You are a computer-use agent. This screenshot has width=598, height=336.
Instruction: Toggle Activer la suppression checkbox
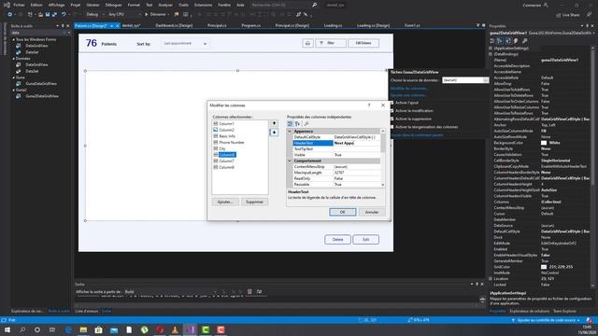tap(392, 119)
